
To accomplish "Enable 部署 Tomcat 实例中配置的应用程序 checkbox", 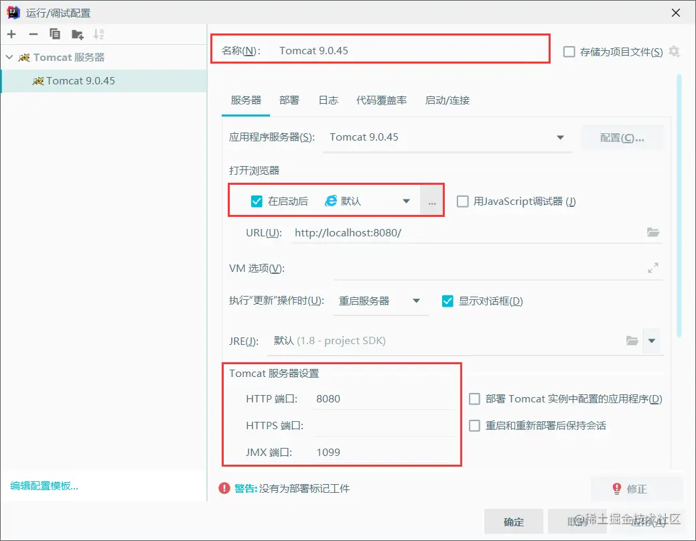I will (x=474, y=399).
